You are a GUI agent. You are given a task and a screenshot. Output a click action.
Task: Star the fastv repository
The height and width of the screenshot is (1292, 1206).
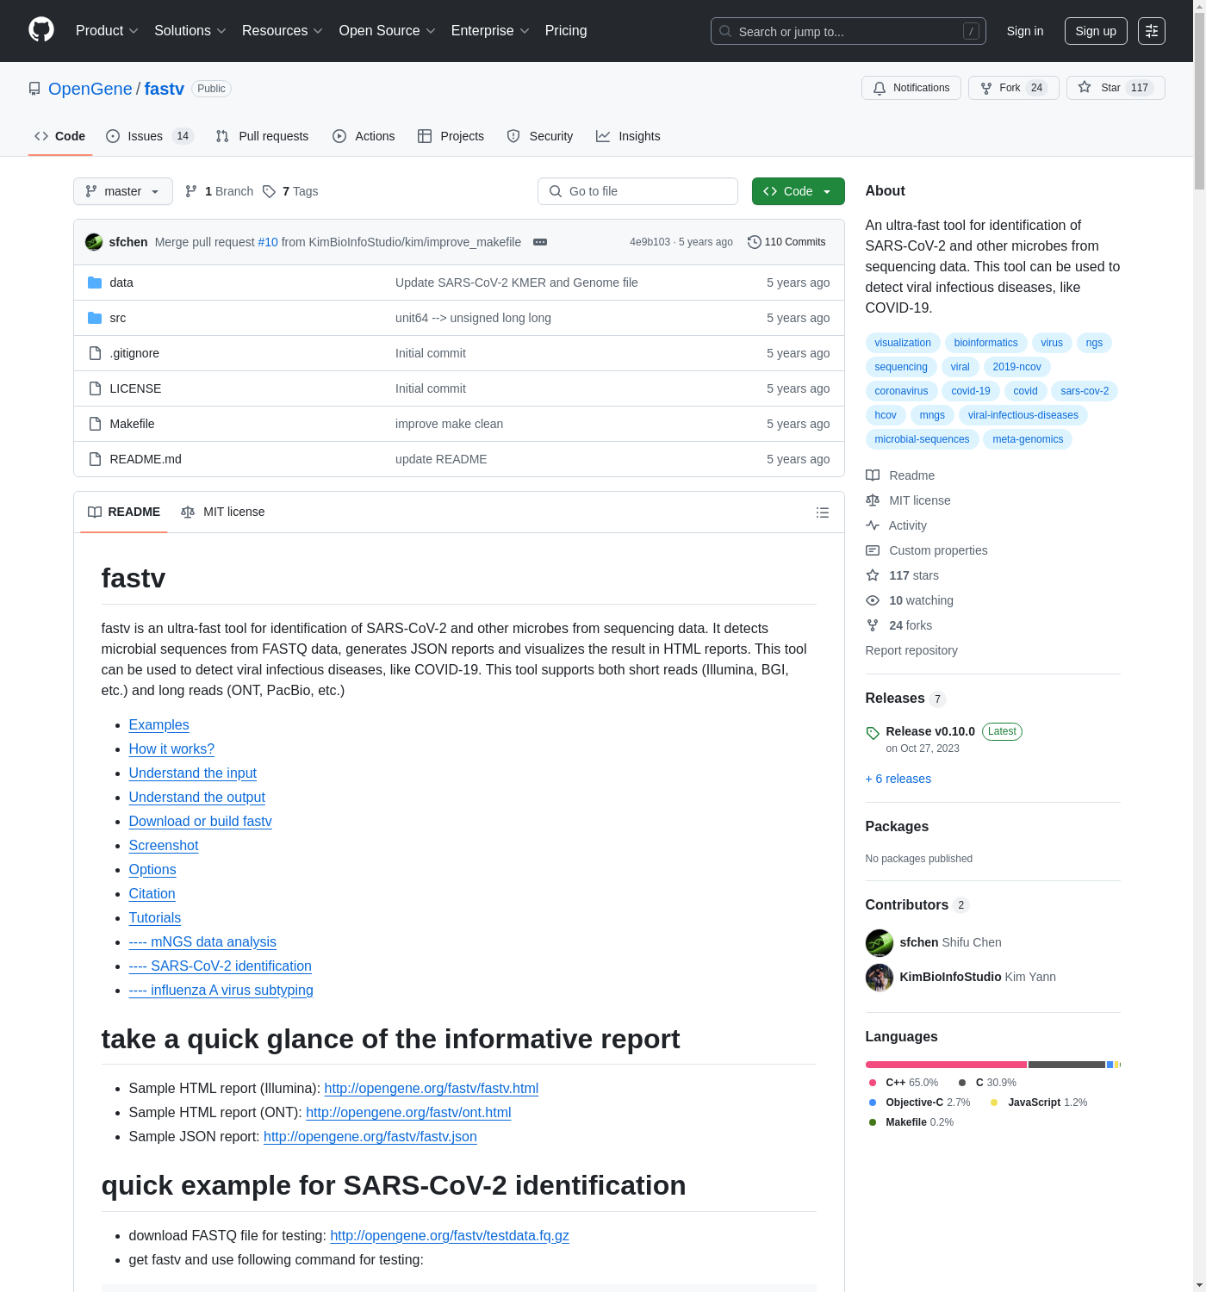tap(1115, 88)
